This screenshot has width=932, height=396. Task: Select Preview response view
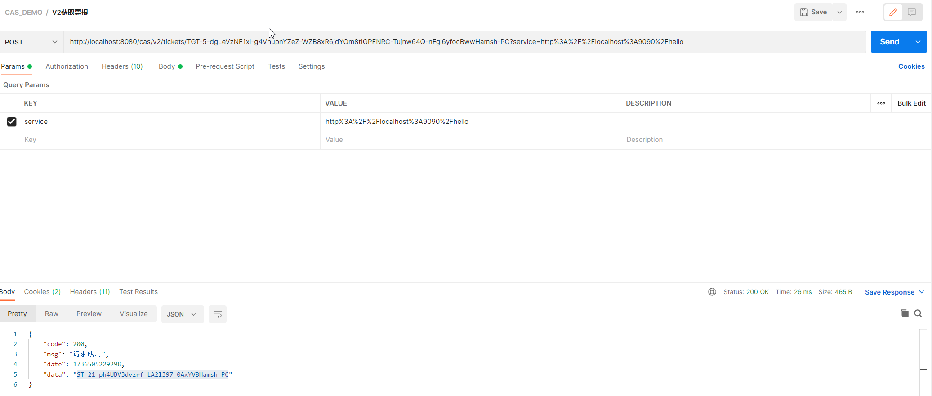(89, 314)
